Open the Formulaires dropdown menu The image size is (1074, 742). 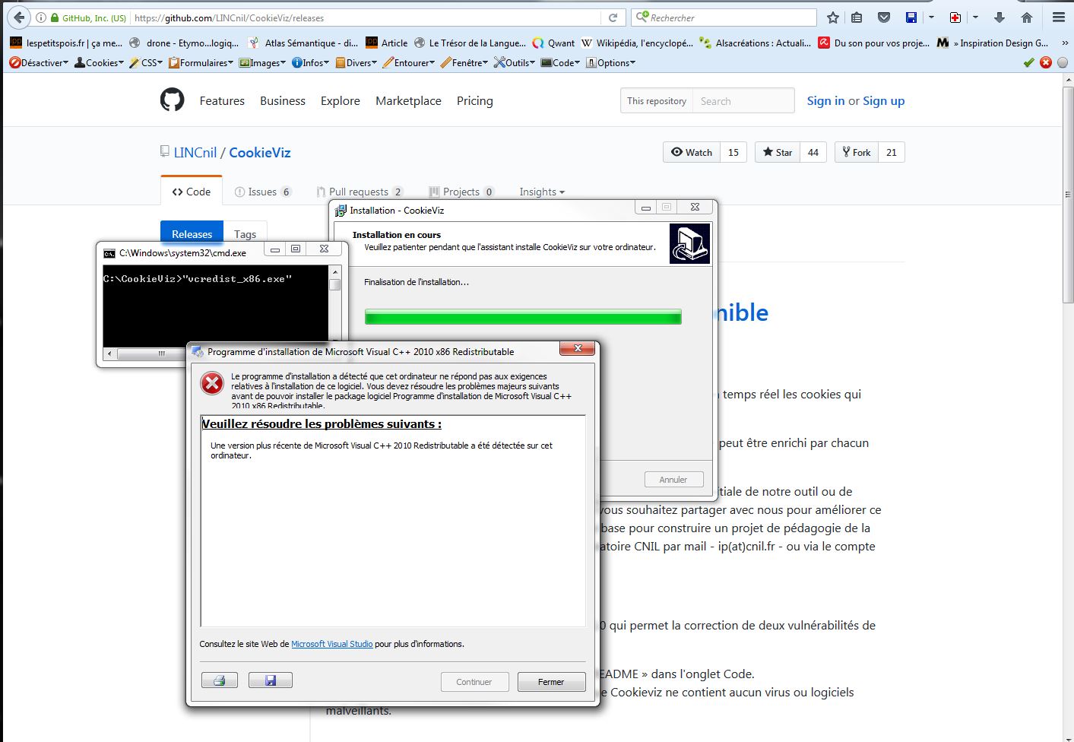[201, 63]
